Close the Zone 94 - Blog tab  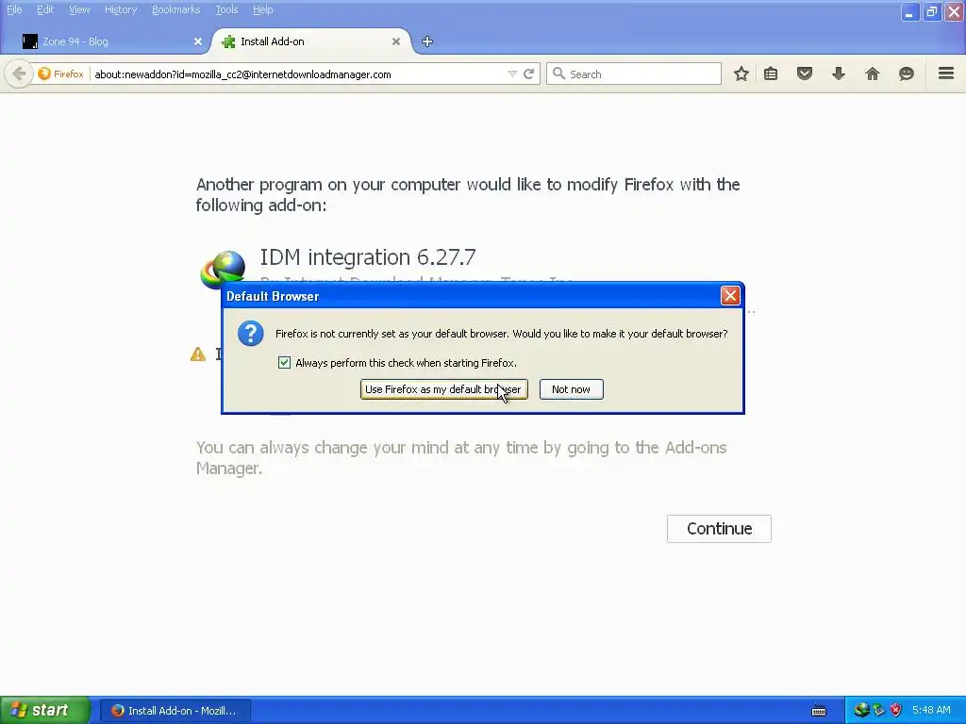pos(198,41)
